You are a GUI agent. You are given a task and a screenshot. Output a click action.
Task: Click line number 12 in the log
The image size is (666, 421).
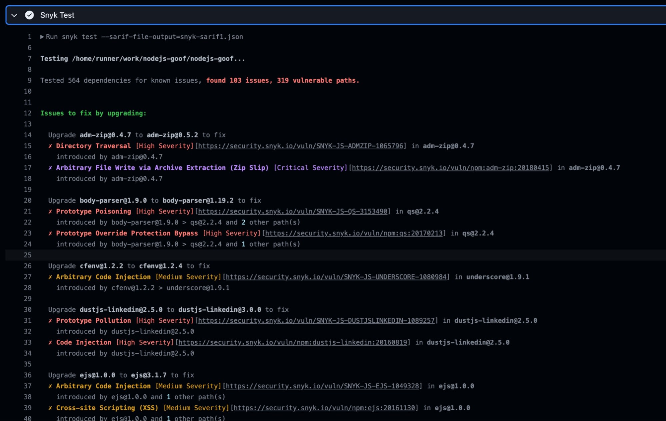(x=28, y=113)
